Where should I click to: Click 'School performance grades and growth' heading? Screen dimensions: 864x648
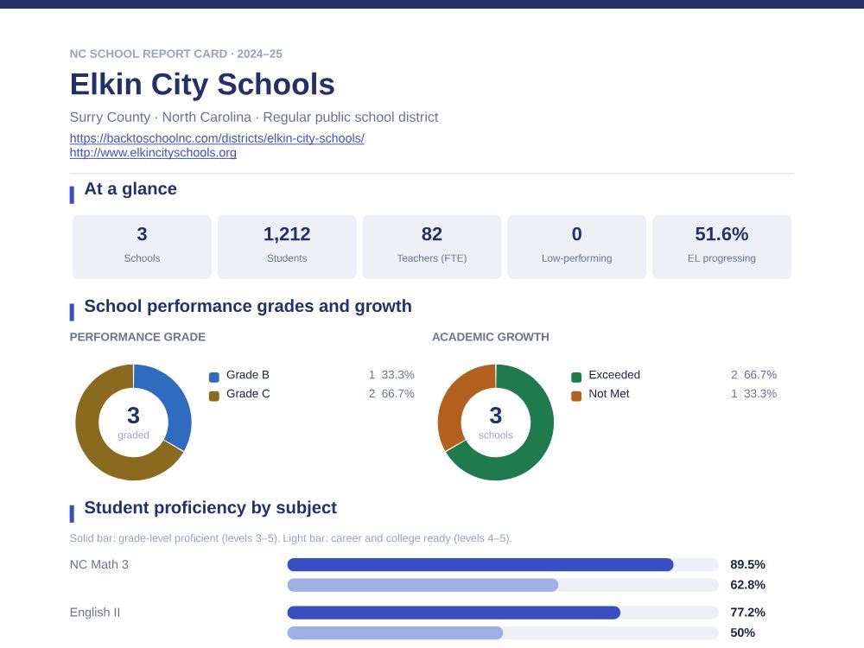point(248,307)
